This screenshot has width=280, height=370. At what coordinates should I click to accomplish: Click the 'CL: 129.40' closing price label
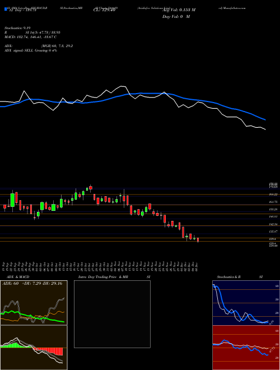[x=104, y=10]
